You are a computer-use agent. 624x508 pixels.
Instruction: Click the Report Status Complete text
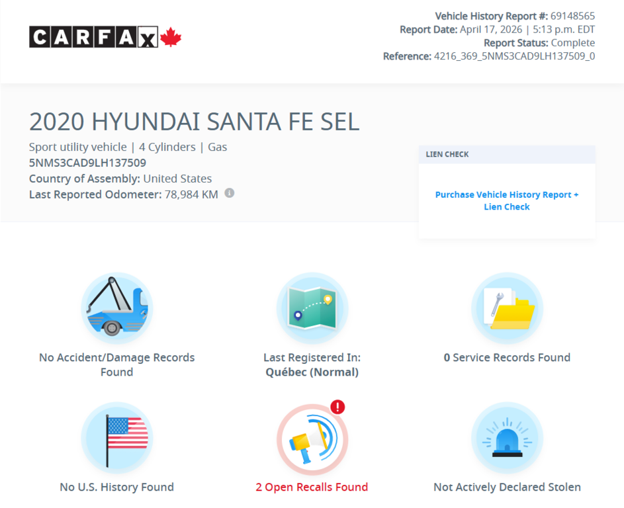pyautogui.click(x=539, y=42)
